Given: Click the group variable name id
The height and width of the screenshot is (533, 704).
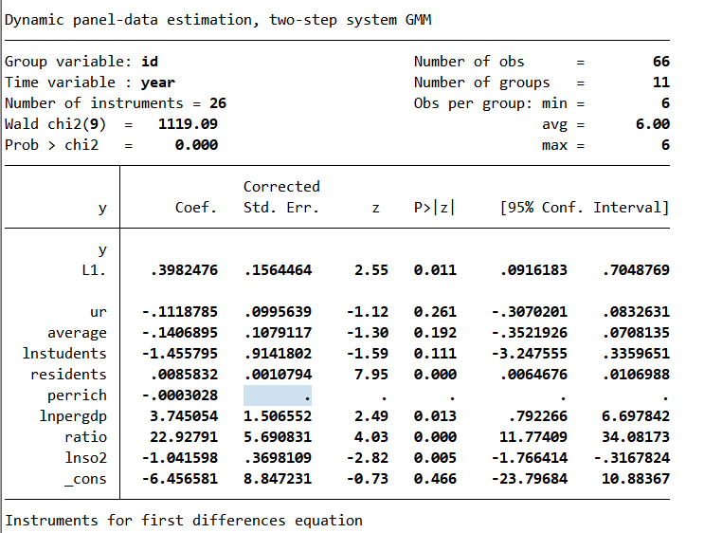Looking at the screenshot, I should [x=149, y=62].
